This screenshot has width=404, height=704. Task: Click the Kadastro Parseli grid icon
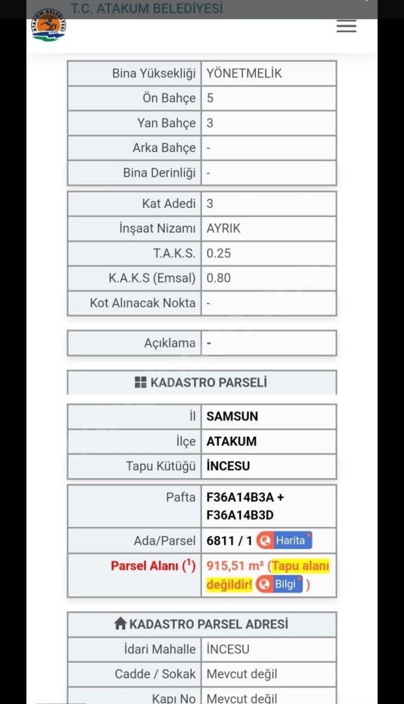click(140, 382)
